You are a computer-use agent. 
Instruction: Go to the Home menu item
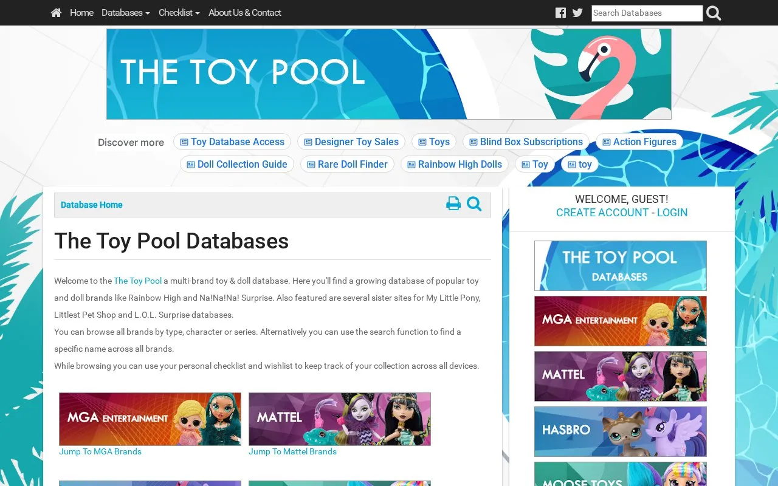(81, 13)
